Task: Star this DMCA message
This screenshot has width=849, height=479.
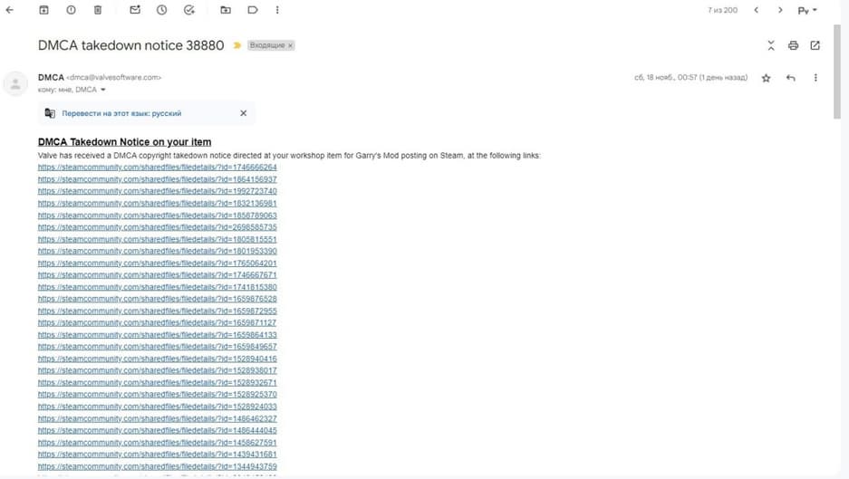Action: click(x=766, y=78)
